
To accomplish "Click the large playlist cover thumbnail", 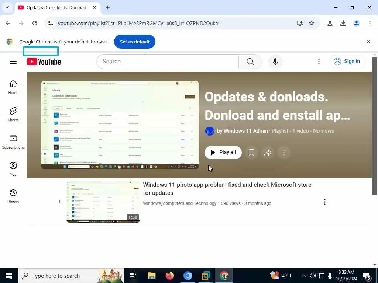I will coord(120,125).
